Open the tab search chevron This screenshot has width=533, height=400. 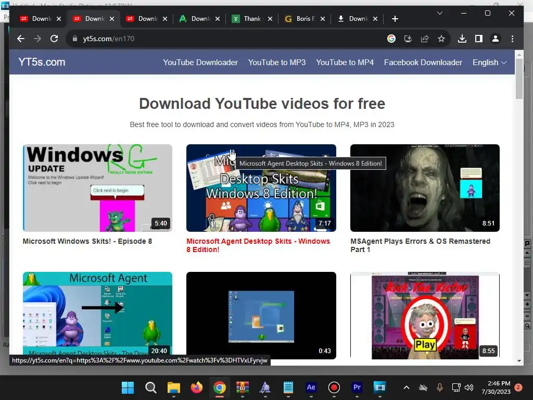[x=439, y=13]
